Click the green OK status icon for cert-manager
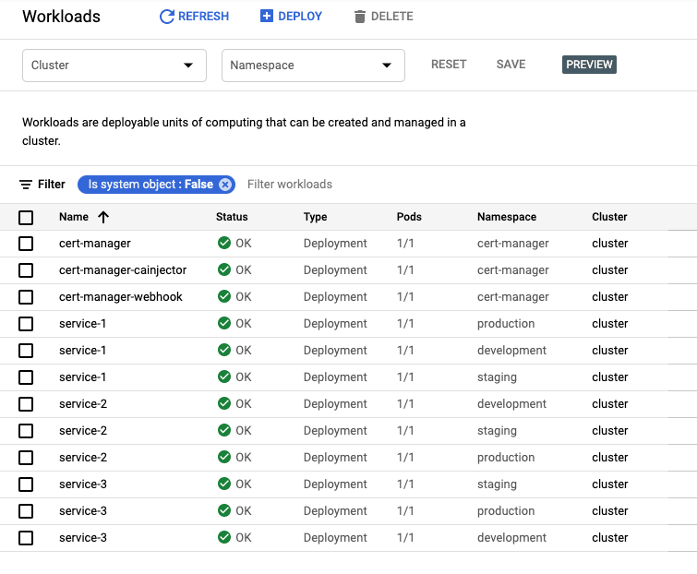The image size is (697, 574). tap(224, 244)
